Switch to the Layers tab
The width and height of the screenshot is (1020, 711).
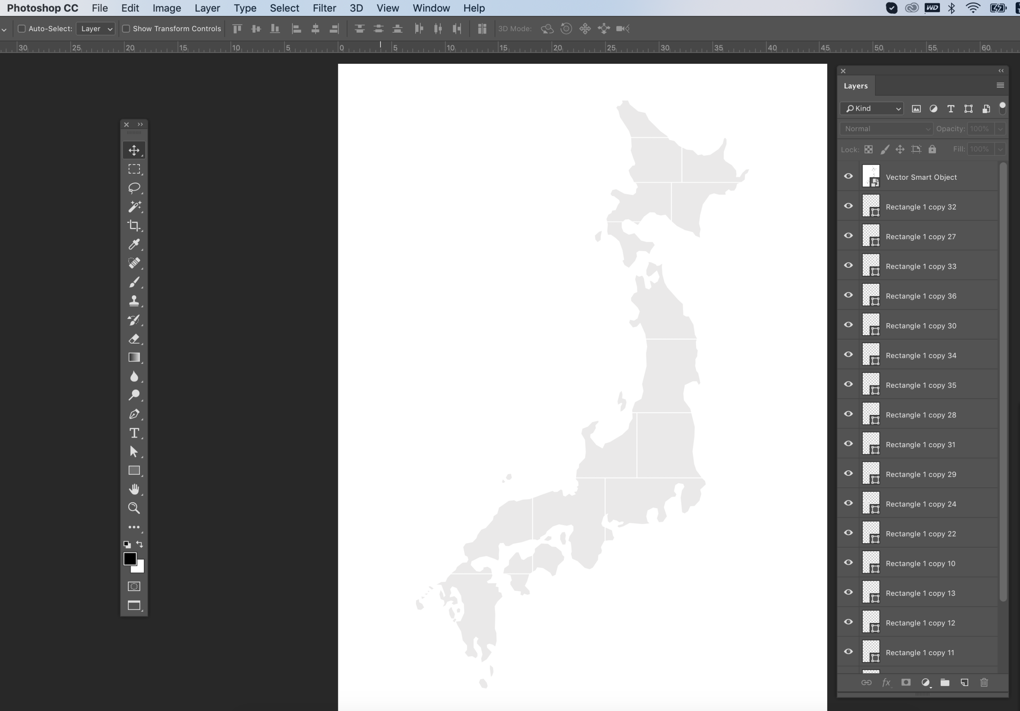coord(855,86)
